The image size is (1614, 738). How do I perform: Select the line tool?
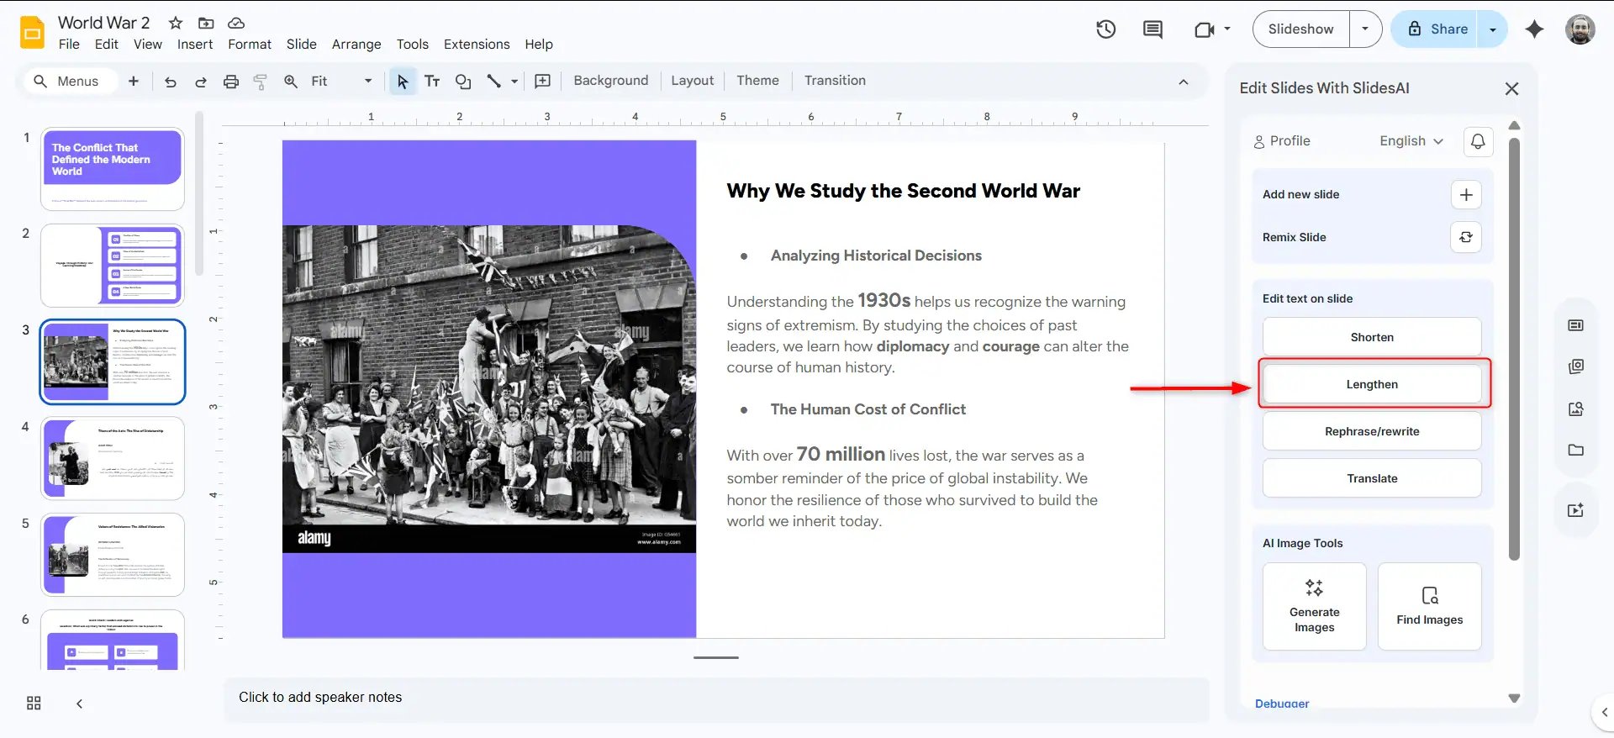[x=494, y=82]
